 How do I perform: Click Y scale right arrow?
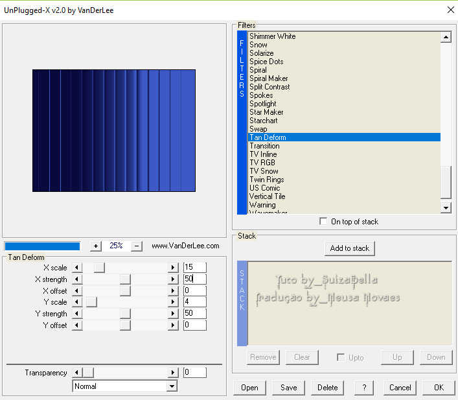173,302
